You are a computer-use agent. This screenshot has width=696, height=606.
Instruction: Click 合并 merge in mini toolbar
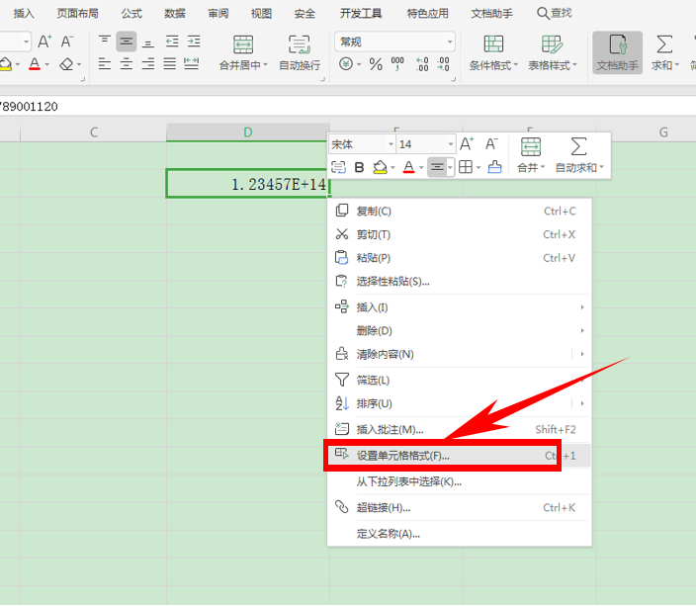[531, 155]
